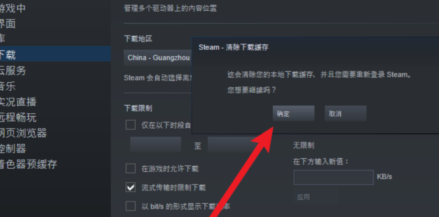Uncheck the 流式传输时限制下载 checkbox
439x217 pixels.
pyautogui.click(x=130, y=187)
